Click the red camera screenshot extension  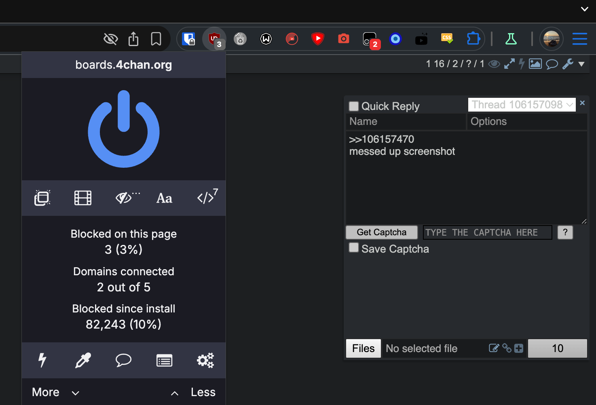pos(344,39)
